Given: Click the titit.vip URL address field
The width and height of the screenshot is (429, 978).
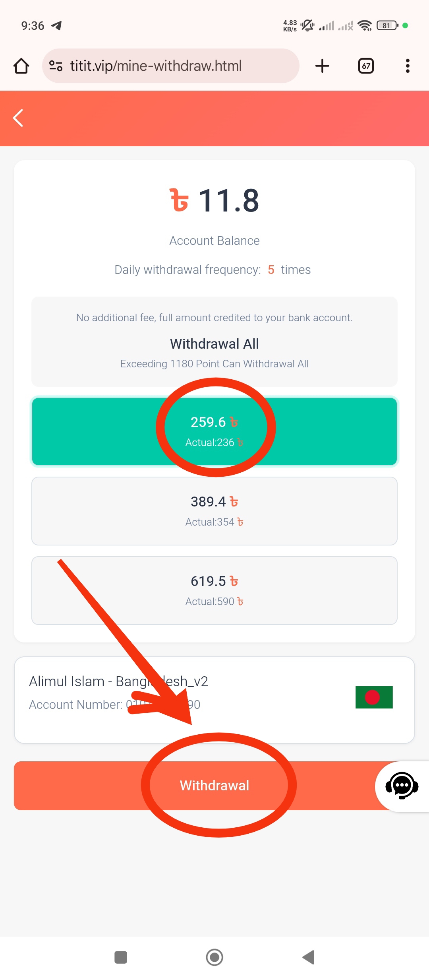Looking at the screenshot, I should tap(171, 66).
